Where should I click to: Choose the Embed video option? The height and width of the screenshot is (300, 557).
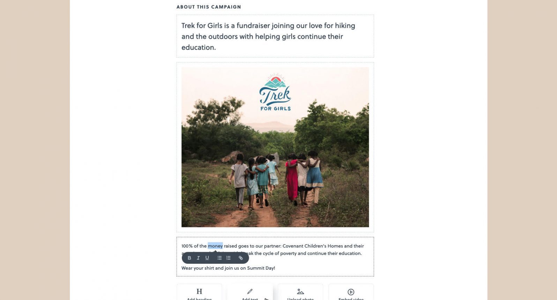[x=351, y=293]
